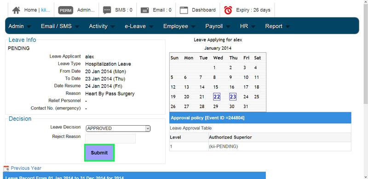Screen dimensions: 368x179
Task: Select highlighted date 23 in calendar
Action: tap(233, 97)
